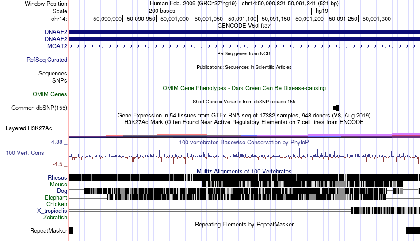Viewport: 420px width, 241px height.
Task: Click the 50,091,100 ruler position
Action: [242, 19]
